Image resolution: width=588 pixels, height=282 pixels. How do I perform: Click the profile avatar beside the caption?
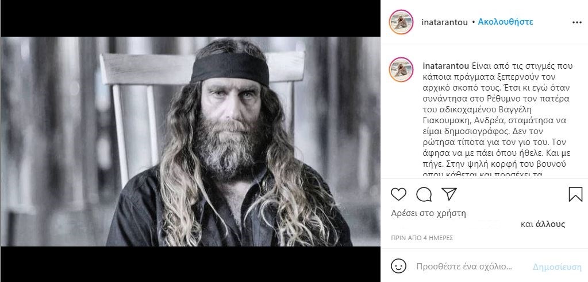[x=401, y=70]
